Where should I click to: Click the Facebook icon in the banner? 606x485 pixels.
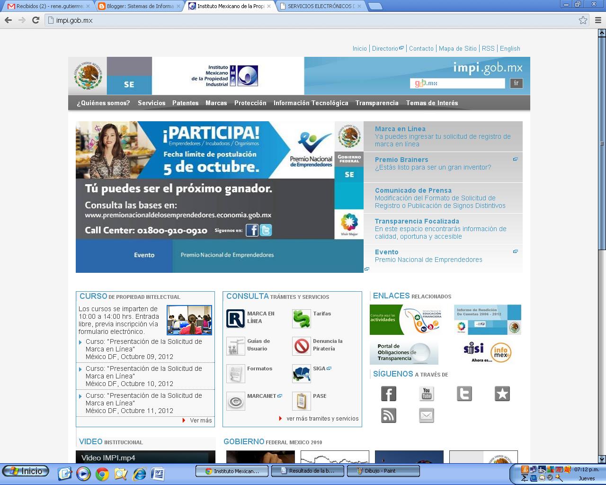pos(252,230)
